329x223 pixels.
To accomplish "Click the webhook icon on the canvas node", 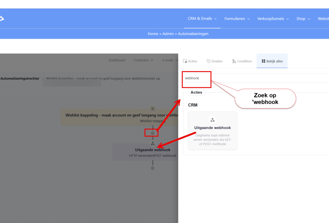I will point(153,144).
